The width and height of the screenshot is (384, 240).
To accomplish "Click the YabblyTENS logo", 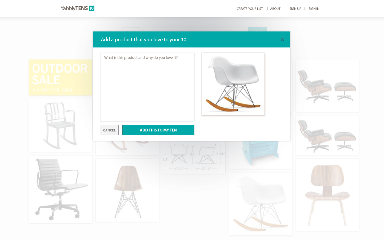I will point(77,8).
